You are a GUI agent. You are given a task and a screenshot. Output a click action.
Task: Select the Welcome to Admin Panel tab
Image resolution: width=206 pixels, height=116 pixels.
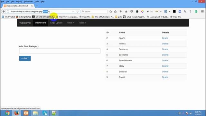pyautogui.click(x=17, y=6)
